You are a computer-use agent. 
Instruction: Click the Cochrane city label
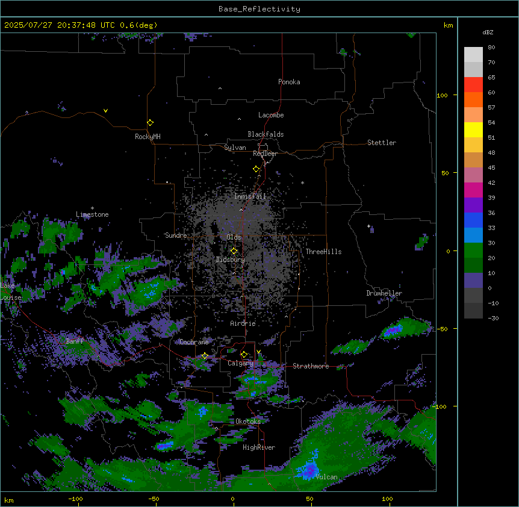[x=194, y=342]
